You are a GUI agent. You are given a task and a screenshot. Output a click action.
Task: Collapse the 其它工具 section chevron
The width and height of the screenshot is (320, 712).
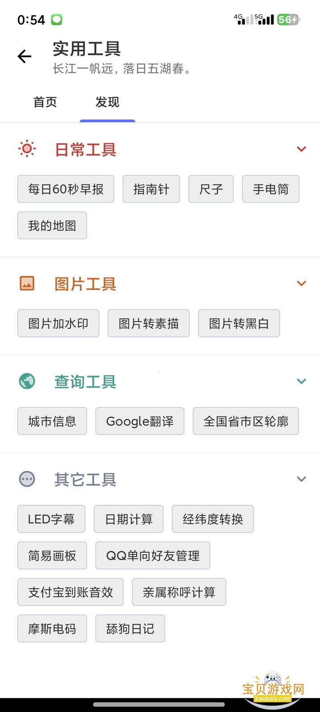[x=302, y=479]
